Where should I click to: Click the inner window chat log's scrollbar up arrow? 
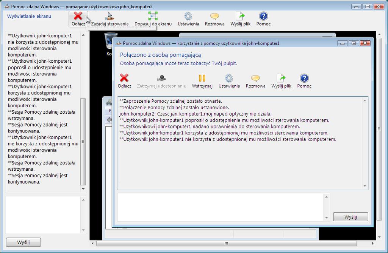[x=365, y=100]
